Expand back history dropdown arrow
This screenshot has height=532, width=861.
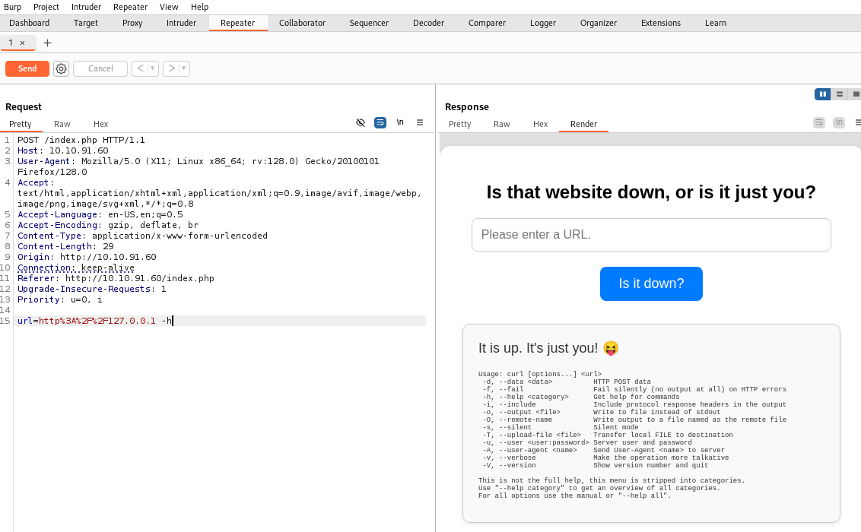pyautogui.click(x=153, y=68)
